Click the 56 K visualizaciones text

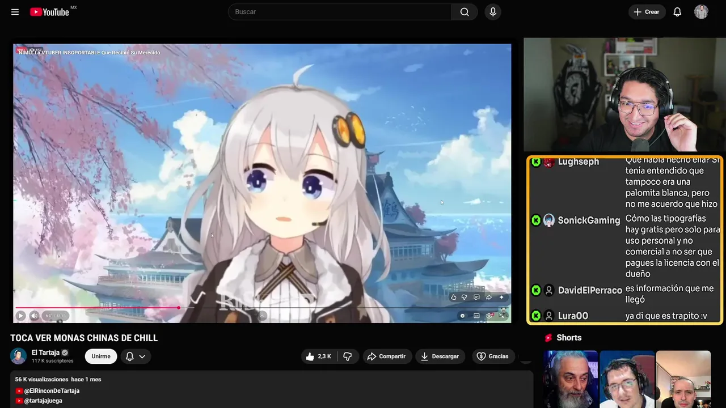41,379
